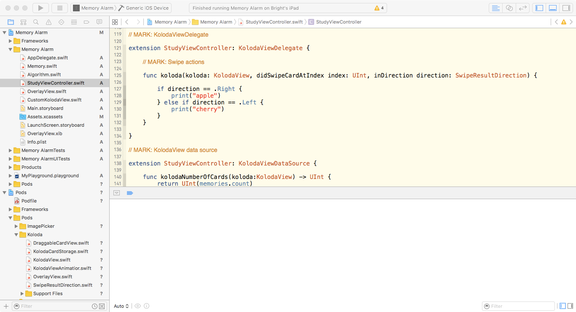
Task: Collapse the Memory Alarm project root
Action: 5,32
